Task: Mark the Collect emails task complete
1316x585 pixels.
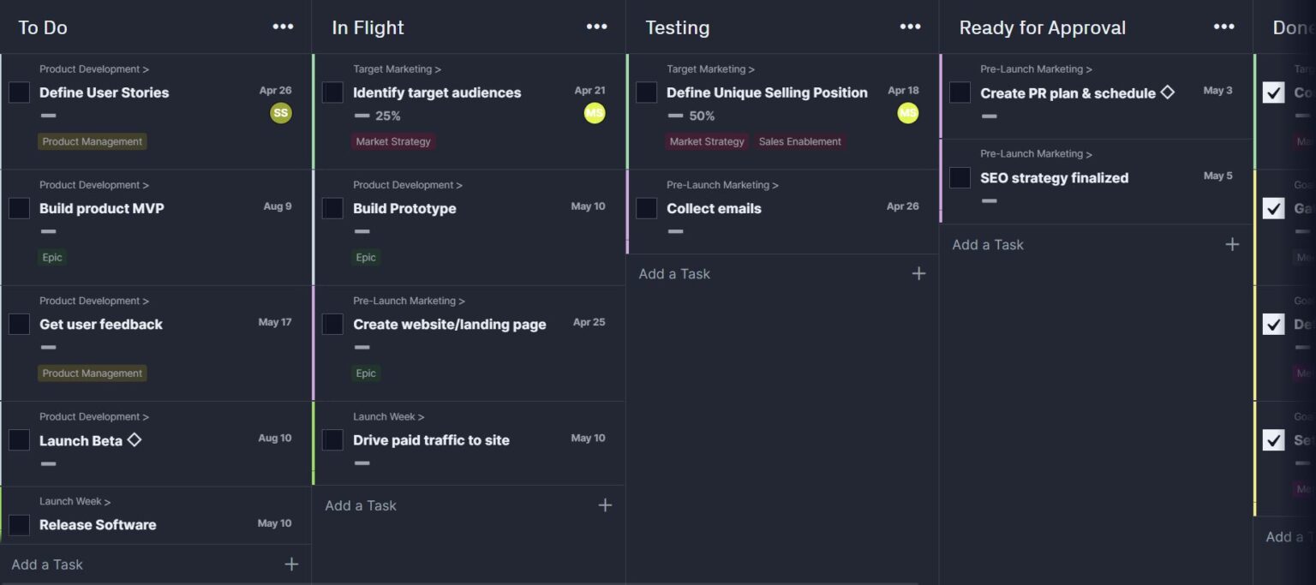Action: tap(646, 208)
